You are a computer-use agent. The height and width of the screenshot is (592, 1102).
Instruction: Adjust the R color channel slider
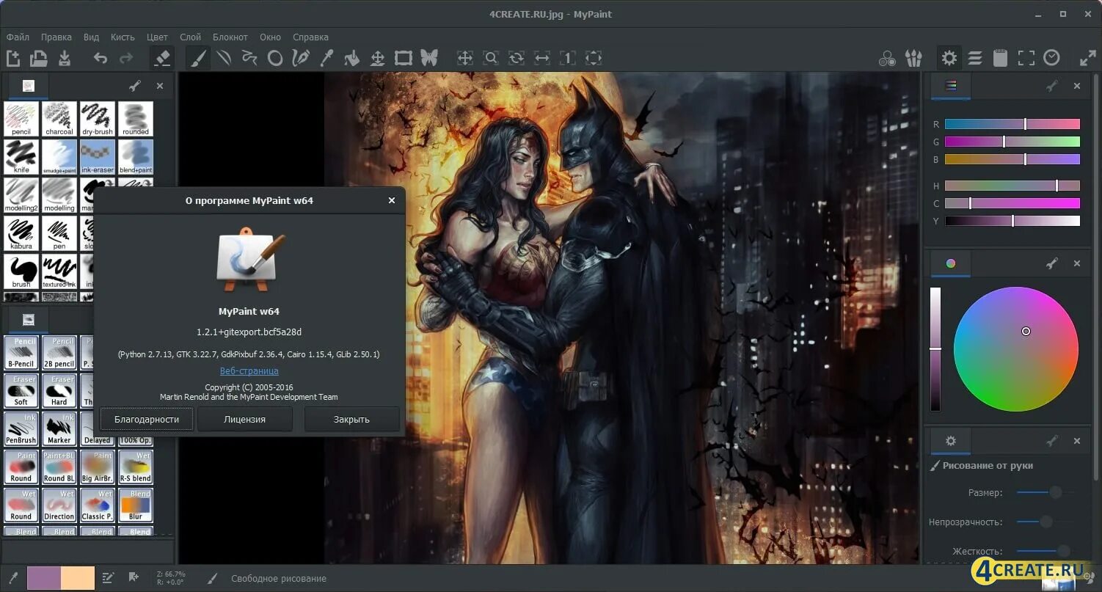tap(1012, 124)
